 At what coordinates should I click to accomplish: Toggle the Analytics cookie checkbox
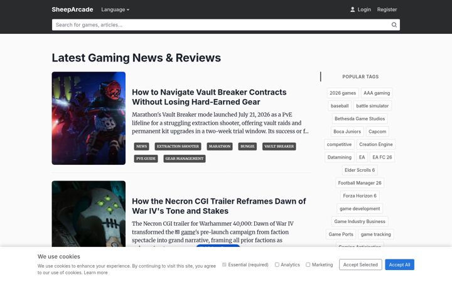pos(277,264)
